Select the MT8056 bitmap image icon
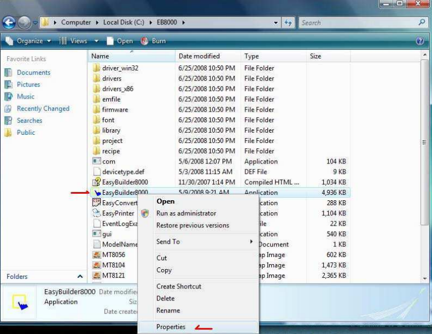This screenshot has height=334, width=432. (96, 254)
